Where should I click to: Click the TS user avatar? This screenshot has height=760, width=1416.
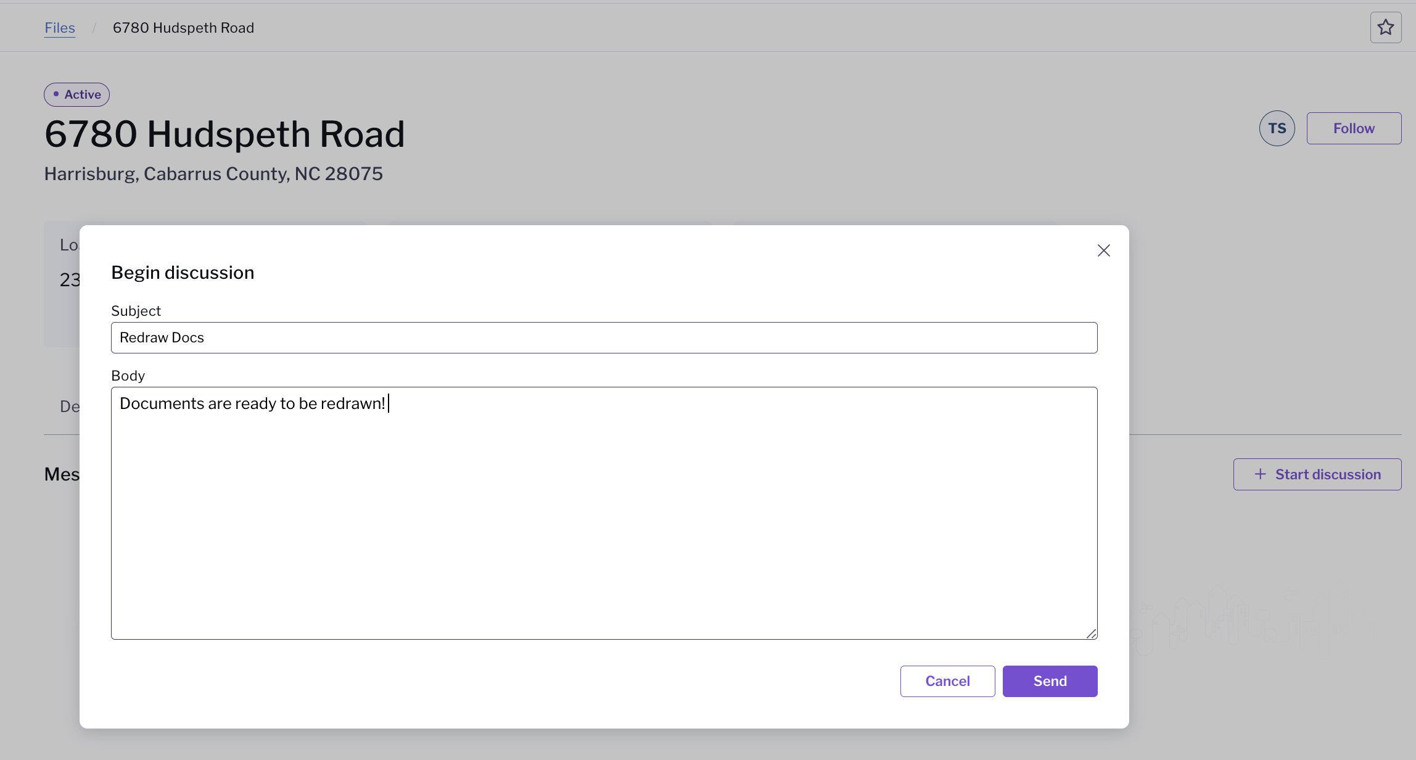(1277, 128)
